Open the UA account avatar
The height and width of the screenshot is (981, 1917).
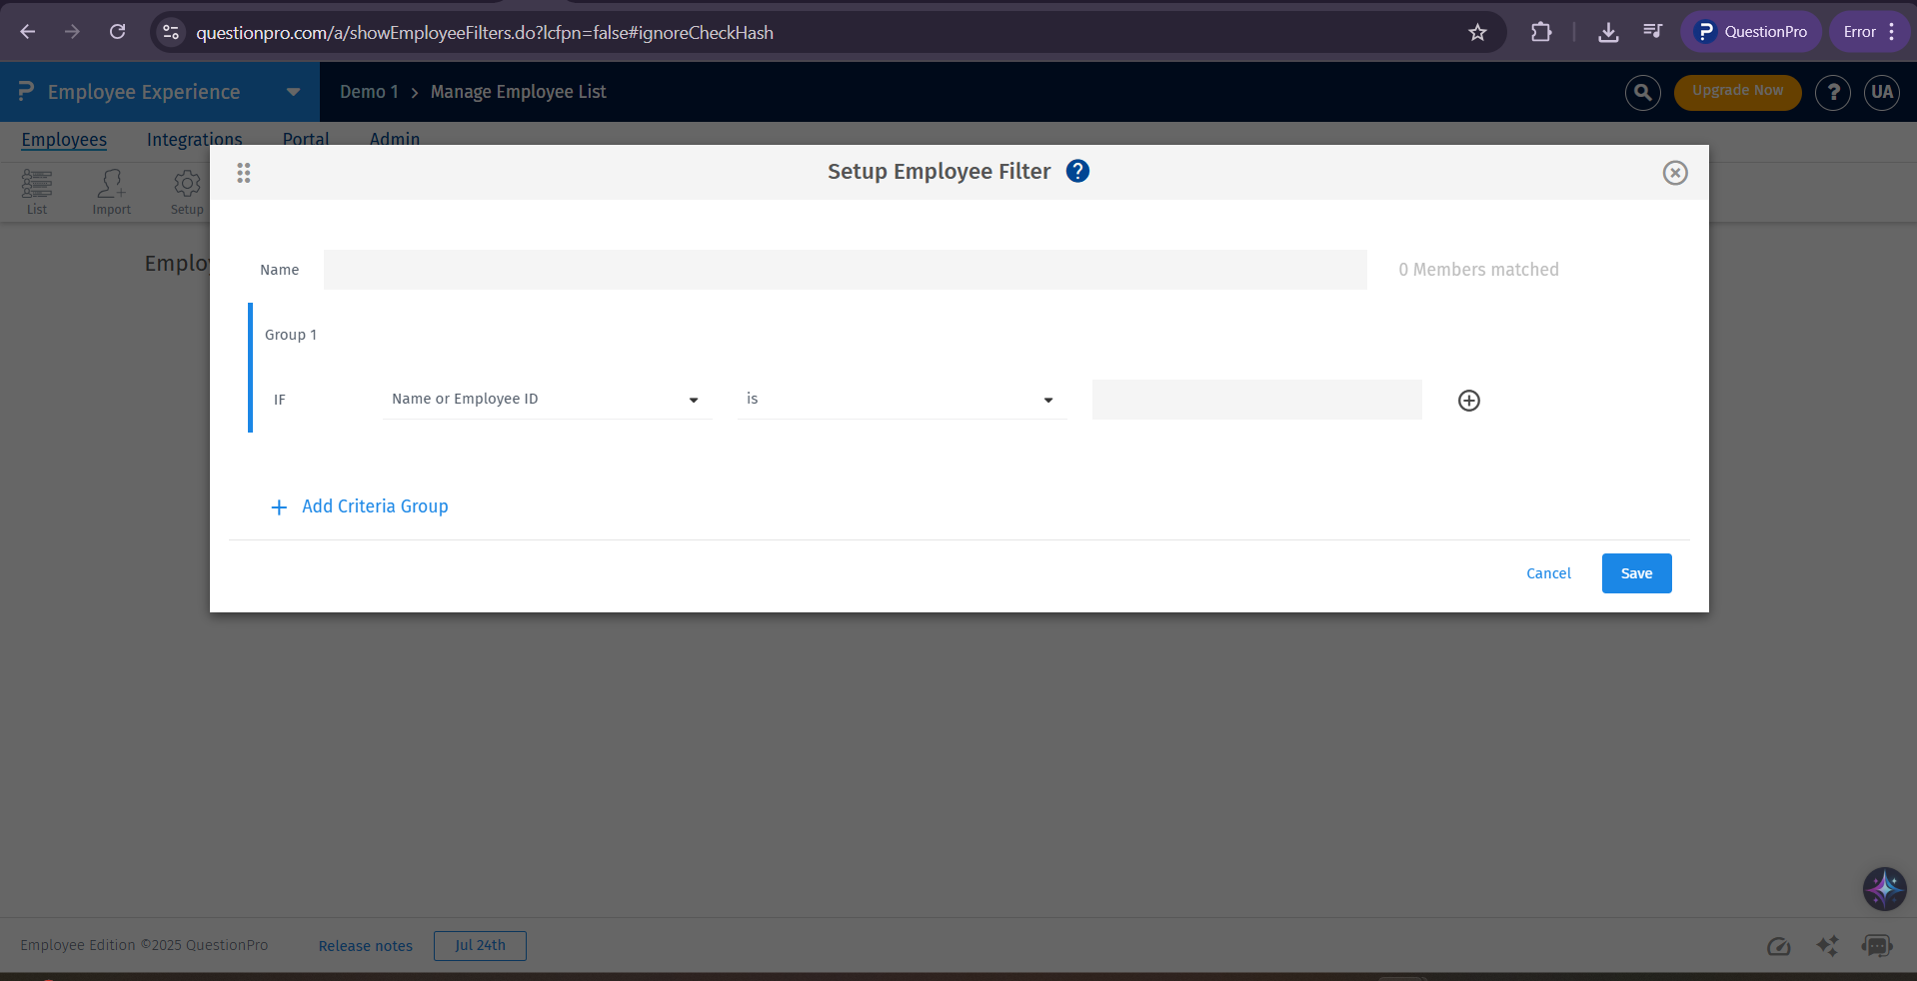coord(1881,92)
